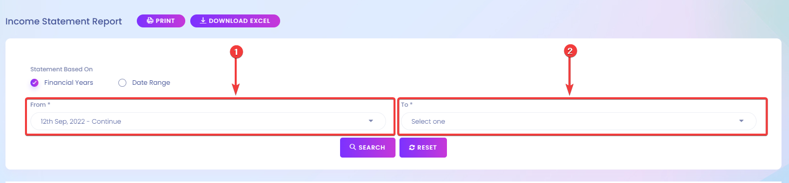Click the 'Statement Based On' label
Image resolution: width=789 pixels, height=183 pixels.
click(61, 69)
